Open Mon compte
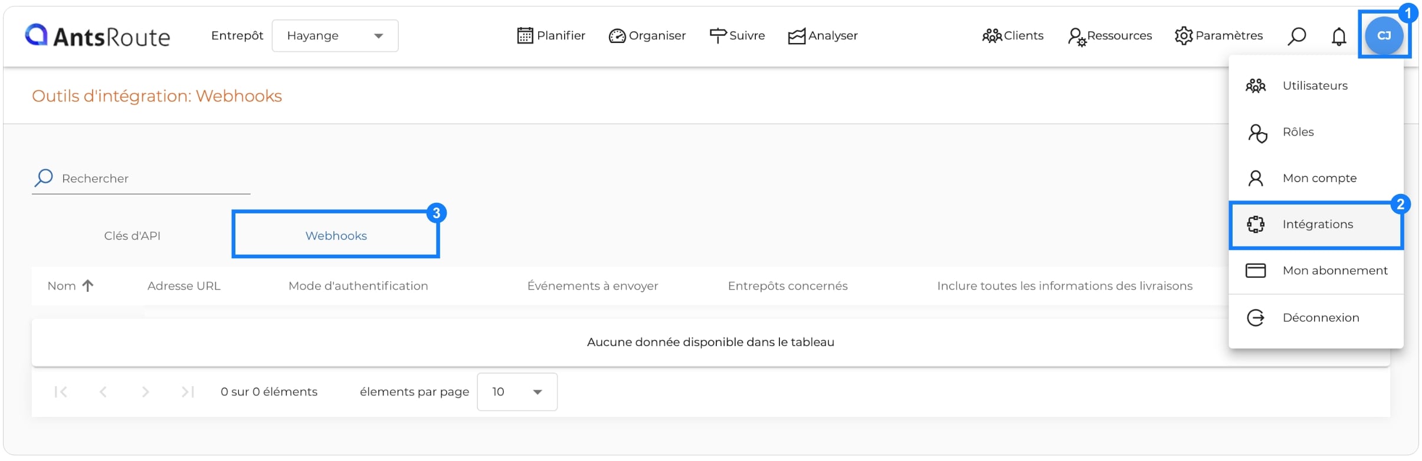The width and height of the screenshot is (1422, 461). (1316, 178)
